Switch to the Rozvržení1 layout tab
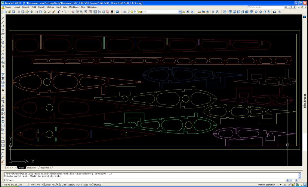308x187 pixels. (x=33, y=167)
